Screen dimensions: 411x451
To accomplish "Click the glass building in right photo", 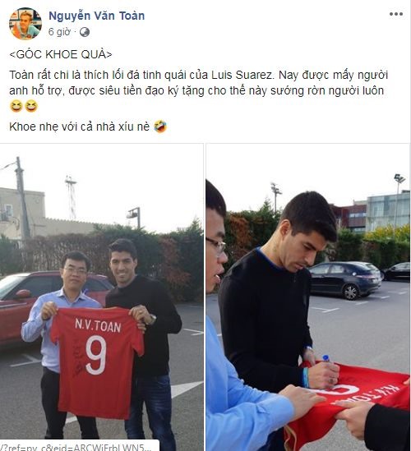I will [388, 212].
